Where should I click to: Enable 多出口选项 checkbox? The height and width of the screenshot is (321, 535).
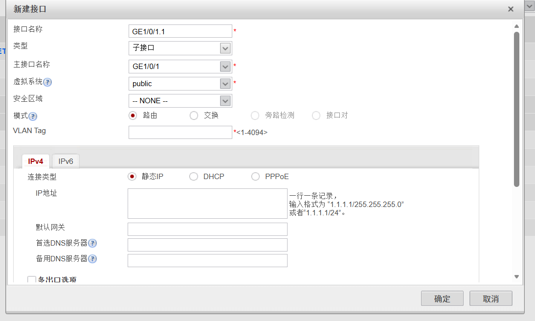pos(32,280)
